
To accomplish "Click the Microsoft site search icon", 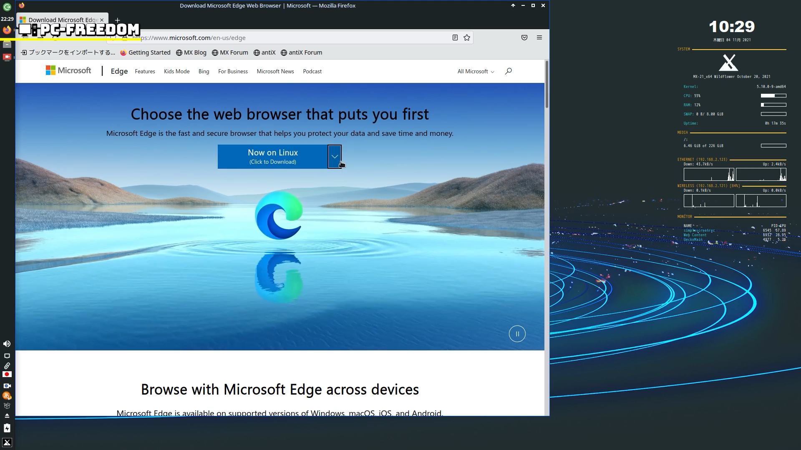I will coord(508,71).
